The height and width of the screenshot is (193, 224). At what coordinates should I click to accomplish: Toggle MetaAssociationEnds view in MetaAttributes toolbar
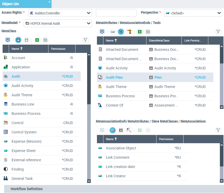click(x=121, y=32)
